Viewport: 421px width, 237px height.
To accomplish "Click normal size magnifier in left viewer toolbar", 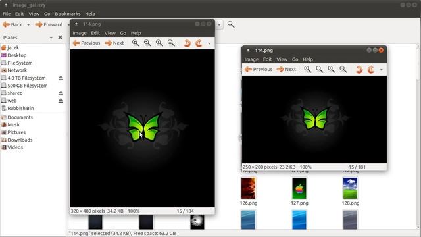I will (x=159, y=43).
